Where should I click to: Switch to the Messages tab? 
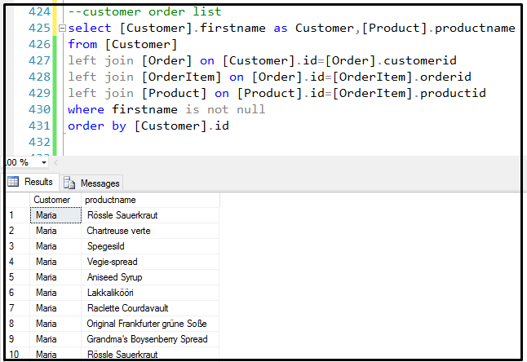coord(91,183)
